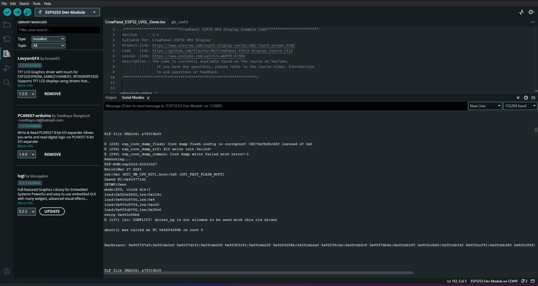Remove the LovyanGFX library
The image size is (538, 286).
[x=52, y=94]
